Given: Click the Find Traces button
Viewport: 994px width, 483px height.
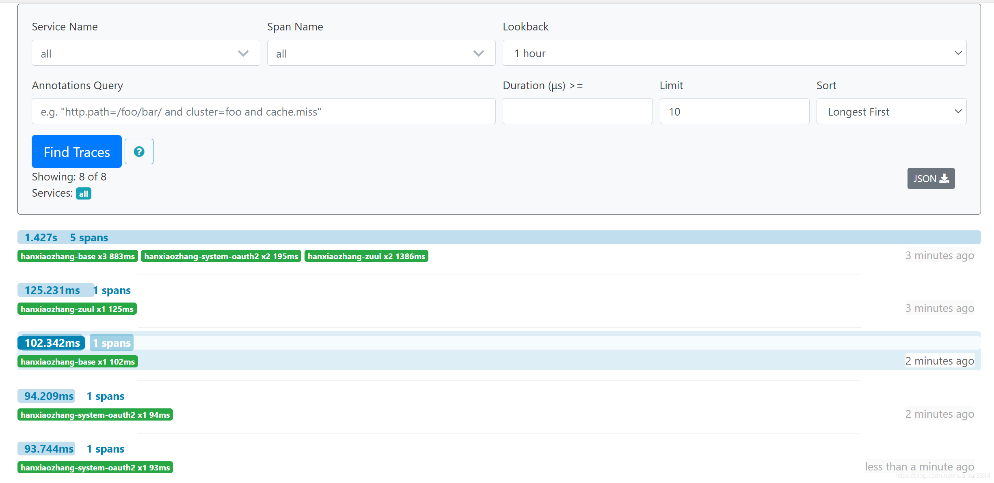Looking at the screenshot, I should pyautogui.click(x=76, y=152).
